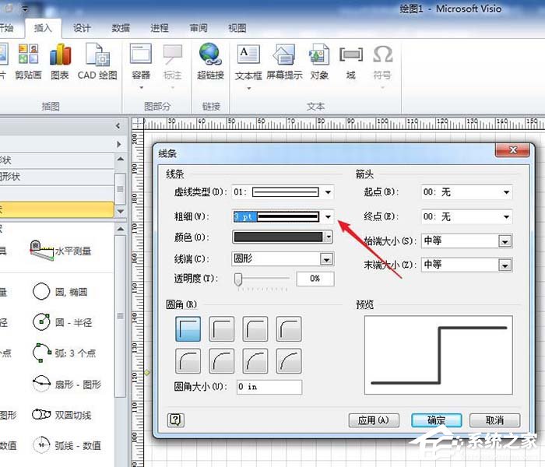This screenshot has width=545, height=467.
Task: Insert a field (域)
Action: pyautogui.click(x=350, y=61)
